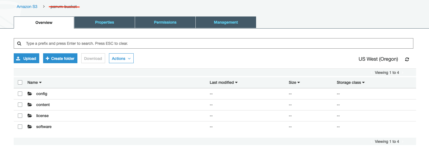Refresh the bucket object list
Viewport: 429px width, 164px height.
click(x=407, y=59)
